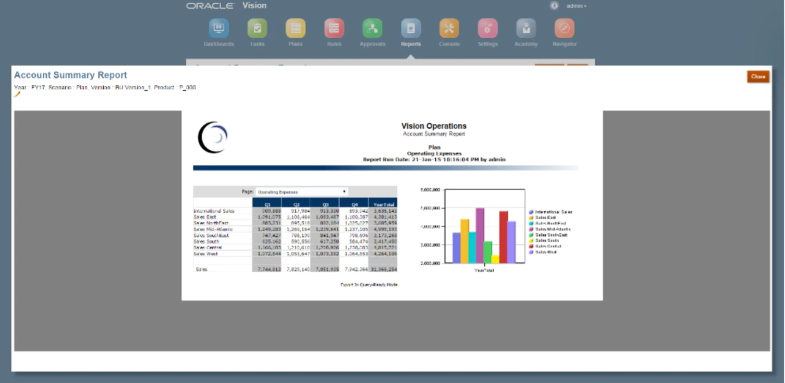Expand the admin user menu
This screenshot has height=383, width=785.
(576, 6)
